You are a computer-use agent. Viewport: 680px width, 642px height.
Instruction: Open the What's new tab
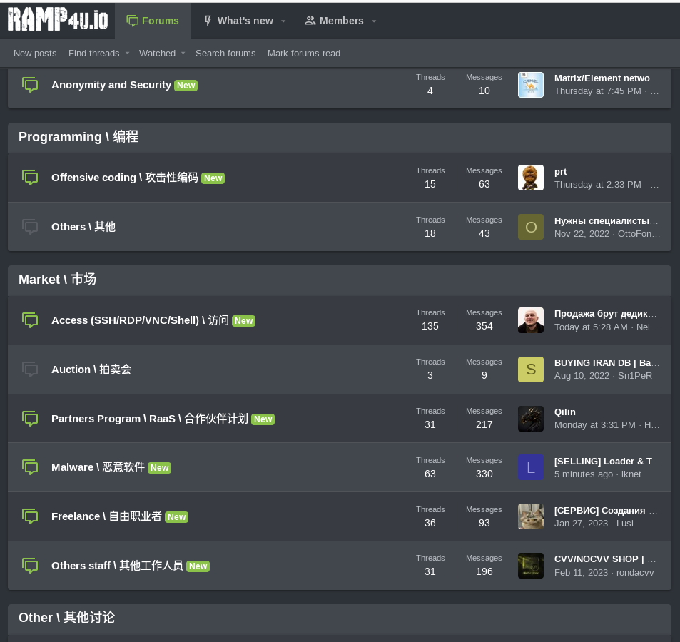245,21
